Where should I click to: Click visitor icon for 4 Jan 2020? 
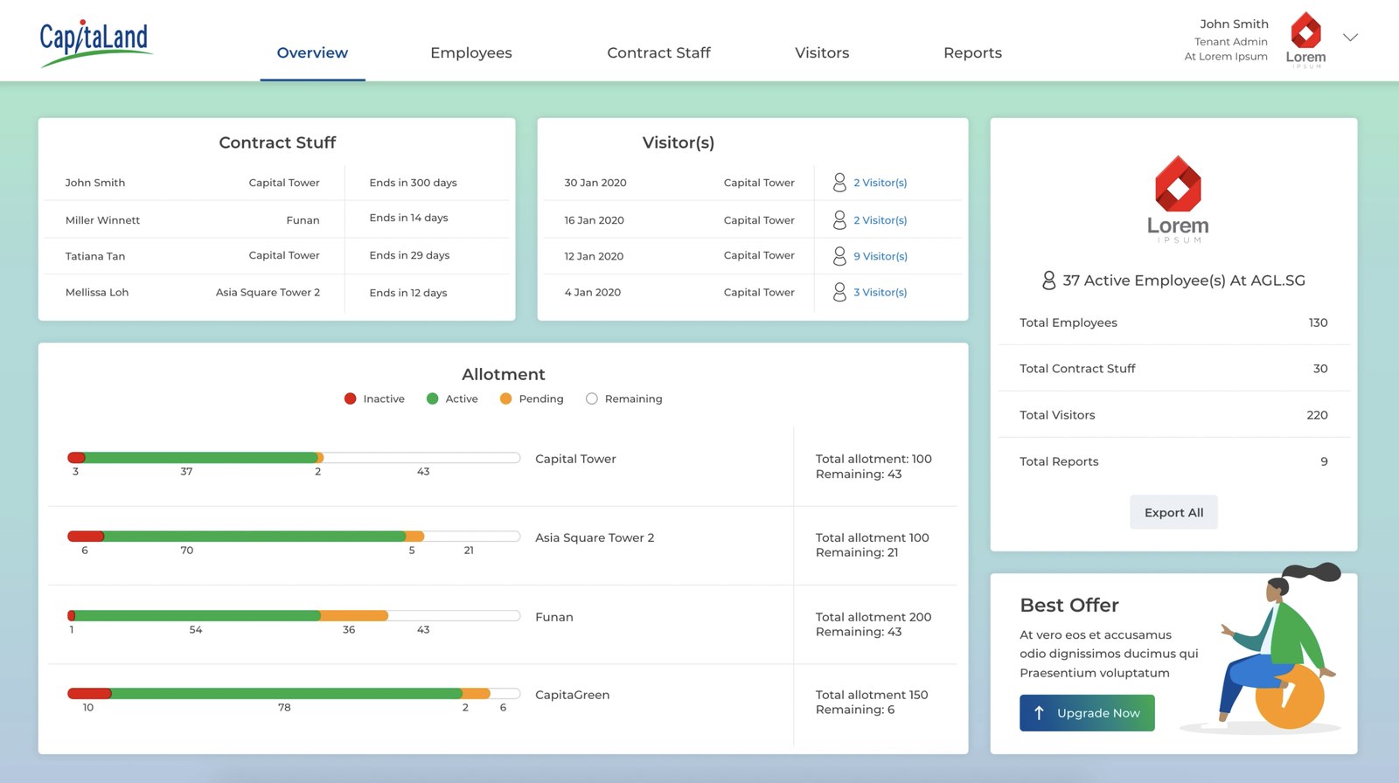[839, 292]
